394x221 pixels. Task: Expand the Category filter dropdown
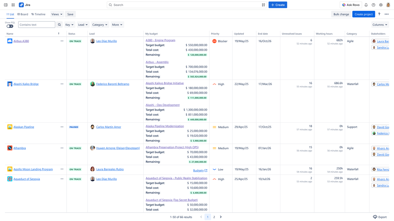click(x=100, y=25)
